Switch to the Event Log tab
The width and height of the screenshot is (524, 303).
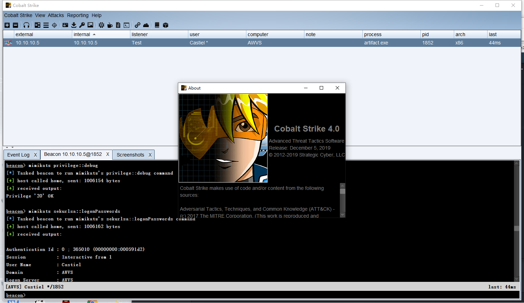pos(18,155)
